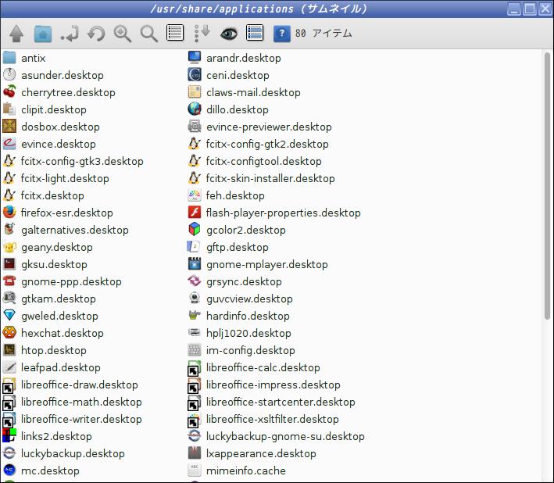Click libreoffice-math.desktop file name
Viewport: 554px width, 483px height.
click(x=81, y=402)
